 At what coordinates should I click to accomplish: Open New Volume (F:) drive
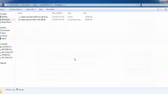coord(7,52)
